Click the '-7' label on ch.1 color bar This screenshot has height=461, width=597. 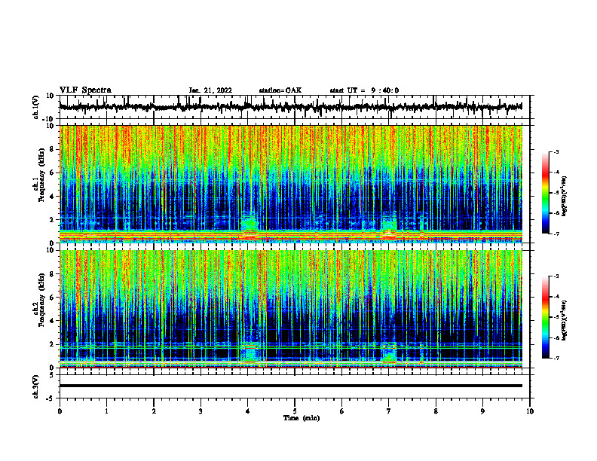(556, 234)
